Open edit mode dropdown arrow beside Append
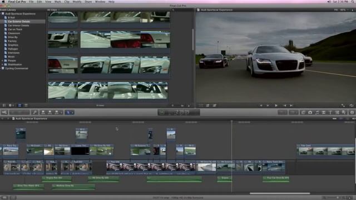Screen dimensions: 356x200 (61, 112)
